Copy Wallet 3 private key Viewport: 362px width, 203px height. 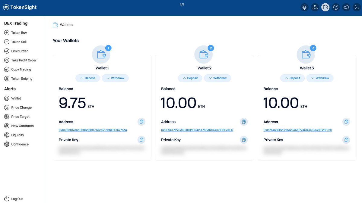pos(346,140)
